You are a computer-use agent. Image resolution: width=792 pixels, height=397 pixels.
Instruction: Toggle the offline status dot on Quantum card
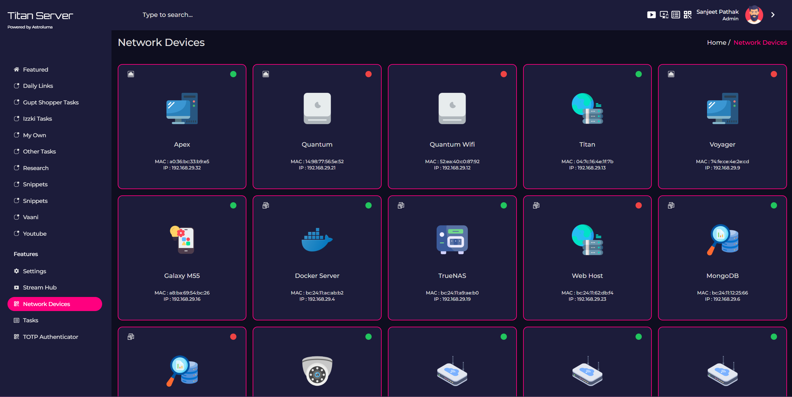[x=369, y=74]
